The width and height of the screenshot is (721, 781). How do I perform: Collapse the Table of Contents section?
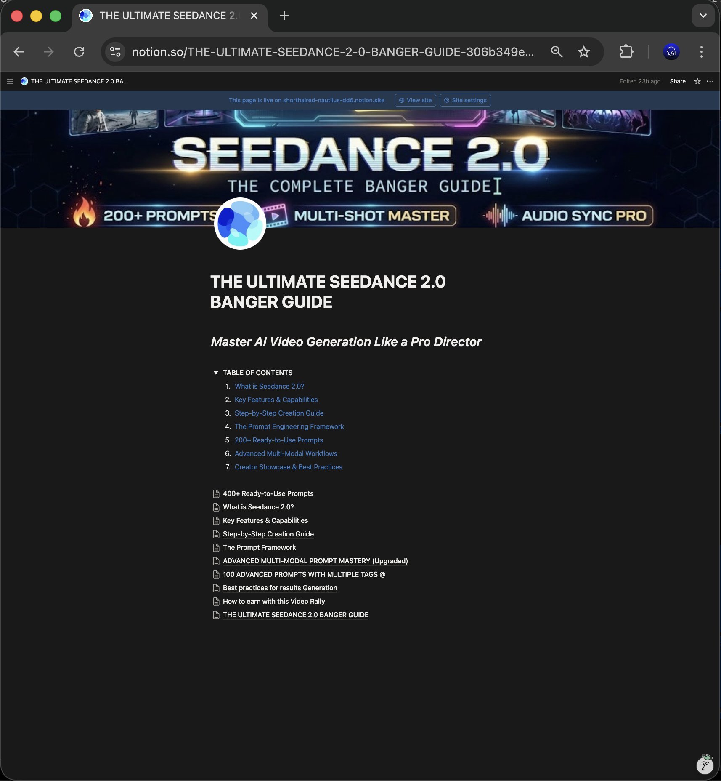click(x=216, y=373)
